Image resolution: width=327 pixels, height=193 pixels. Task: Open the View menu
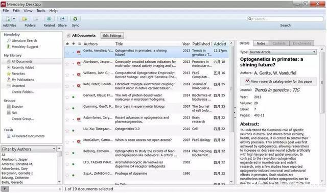pos(28,11)
